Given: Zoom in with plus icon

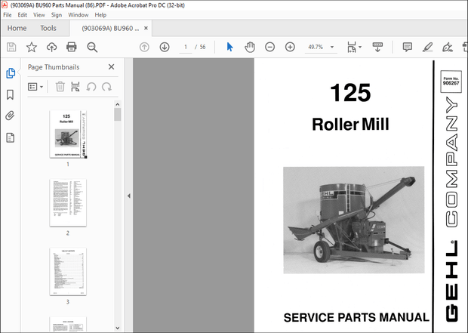Looking at the screenshot, I should (x=290, y=47).
